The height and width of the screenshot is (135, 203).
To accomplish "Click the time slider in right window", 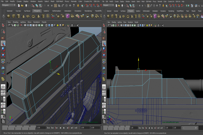I will [x=116, y=128].
